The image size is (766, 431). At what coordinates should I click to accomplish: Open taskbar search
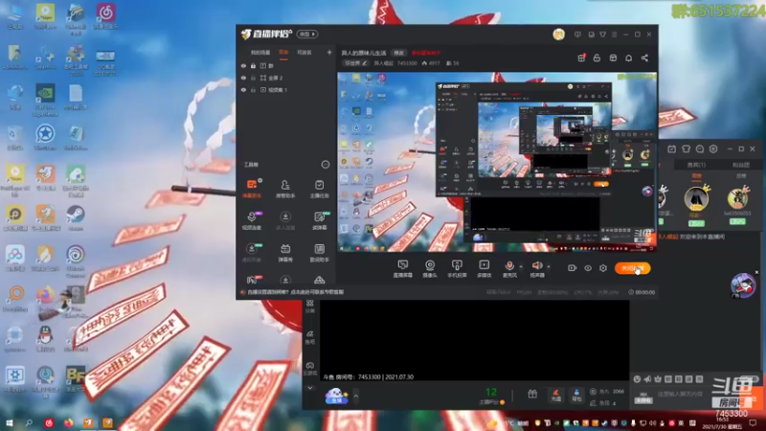29,423
